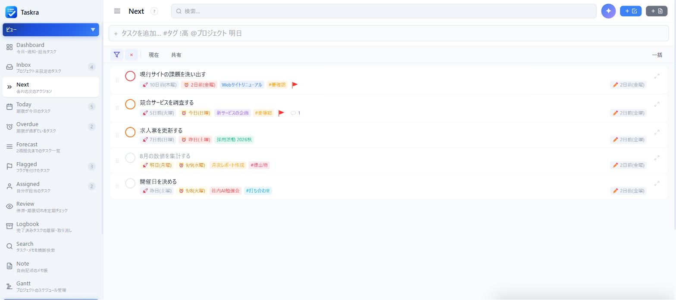
Task: Complete task 現行サイトの課題を洗い出す
Action: click(x=130, y=76)
